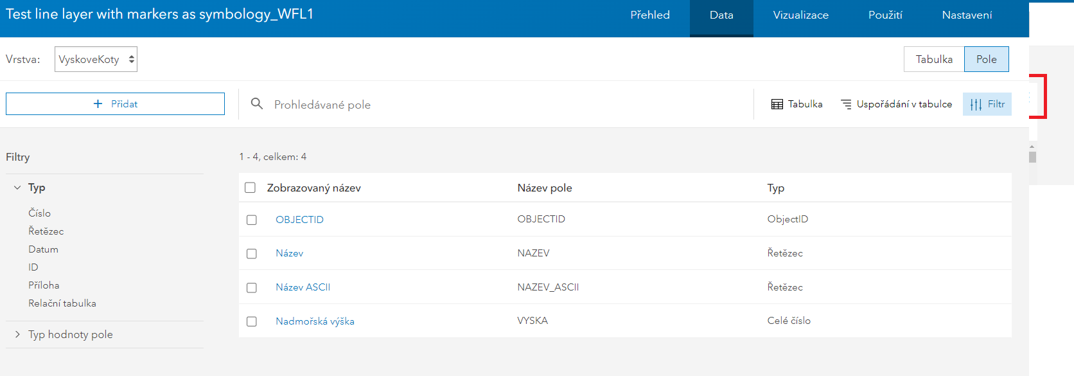Tick the Název ASCII row checkbox
This screenshot has height=376, width=1074.
point(252,288)
